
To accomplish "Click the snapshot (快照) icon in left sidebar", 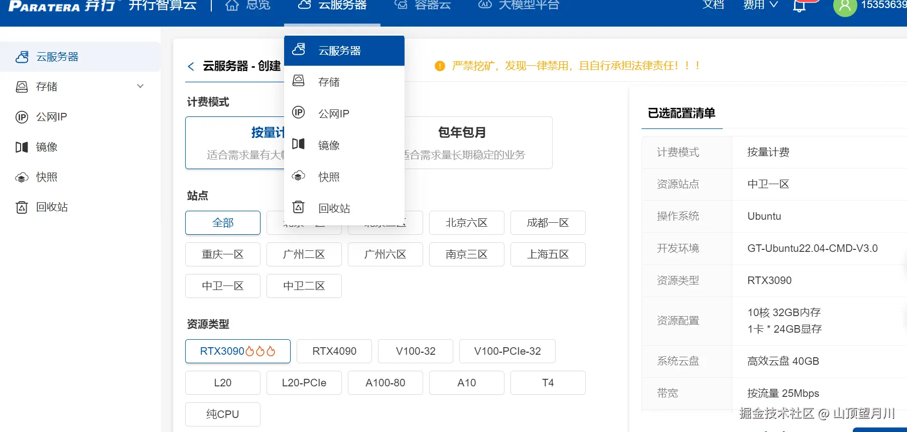I will pyautogui.click(x=22, y=177).
